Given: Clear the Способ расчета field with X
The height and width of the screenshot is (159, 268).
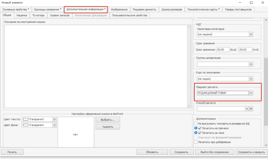Looking at the screenshot, I should [251, 109].
